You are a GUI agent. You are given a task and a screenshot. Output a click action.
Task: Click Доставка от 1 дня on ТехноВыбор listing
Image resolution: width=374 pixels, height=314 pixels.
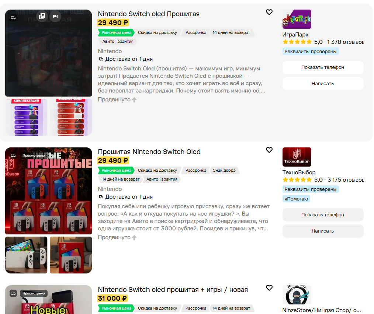(x=126, y=197)
